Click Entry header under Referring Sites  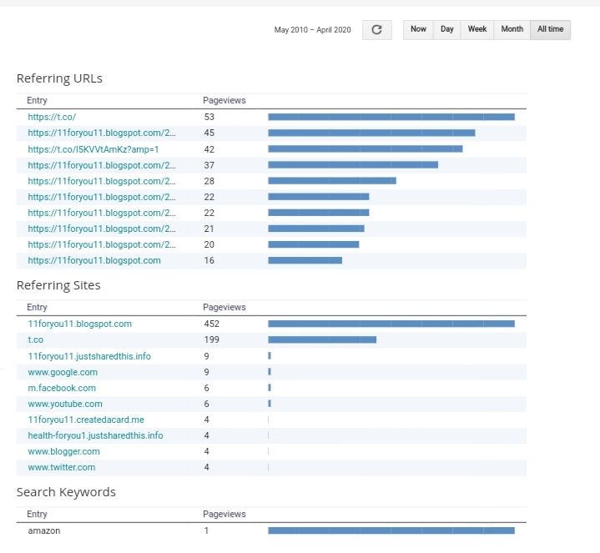click(37, 308)
